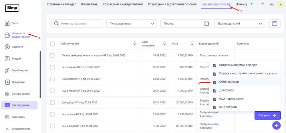286x133 pixels.
Task: Open calendar icon in Період field
Action: point(207,24)
